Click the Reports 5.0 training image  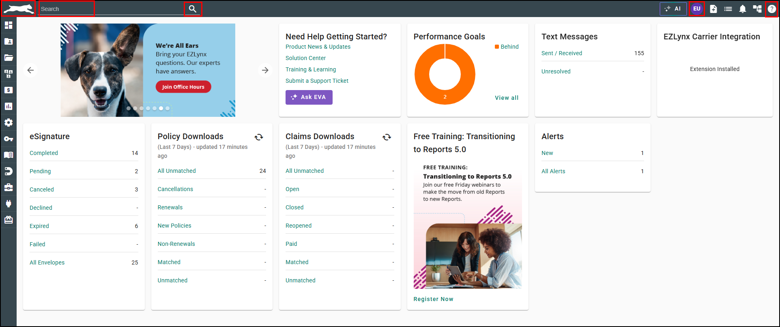point(468,224)
